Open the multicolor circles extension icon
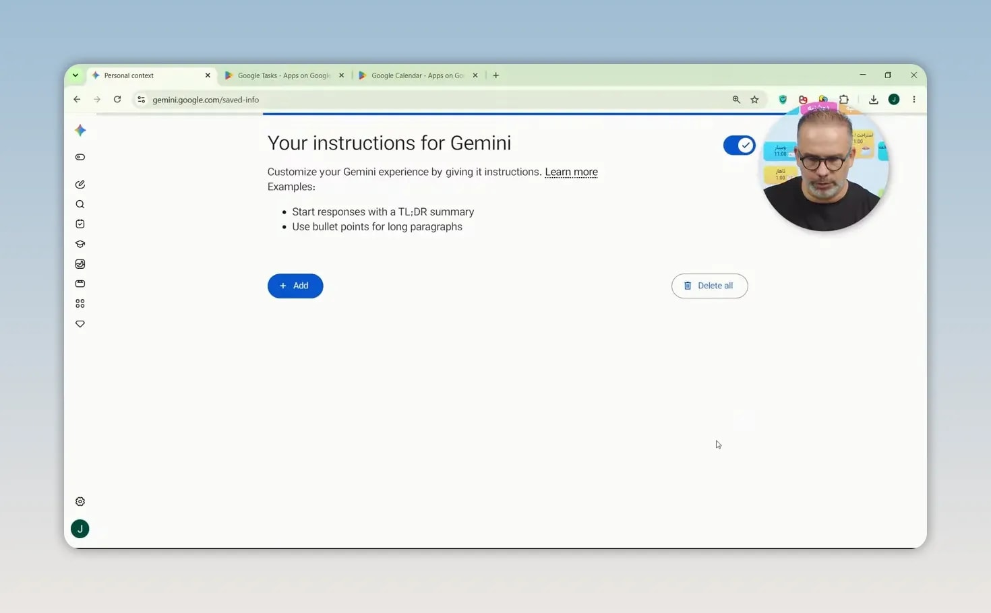991x613 pixels. click(823, 99)
